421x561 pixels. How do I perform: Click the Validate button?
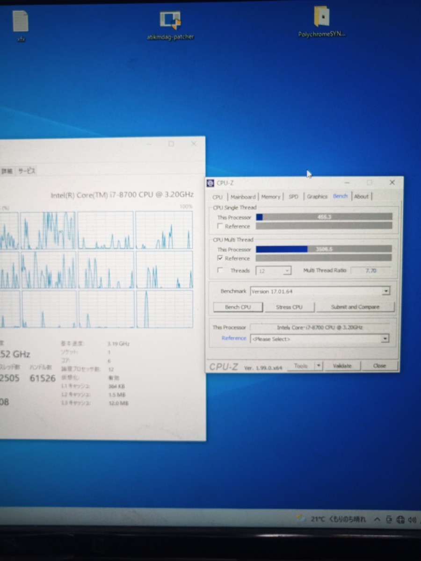click(x=342, y=366)
